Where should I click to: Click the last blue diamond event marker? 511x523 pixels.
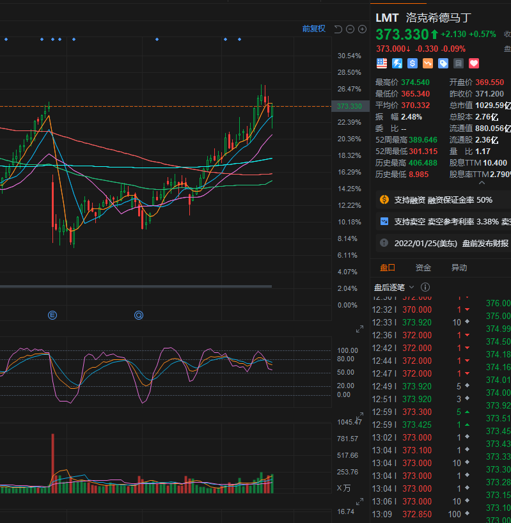point(239,40)
